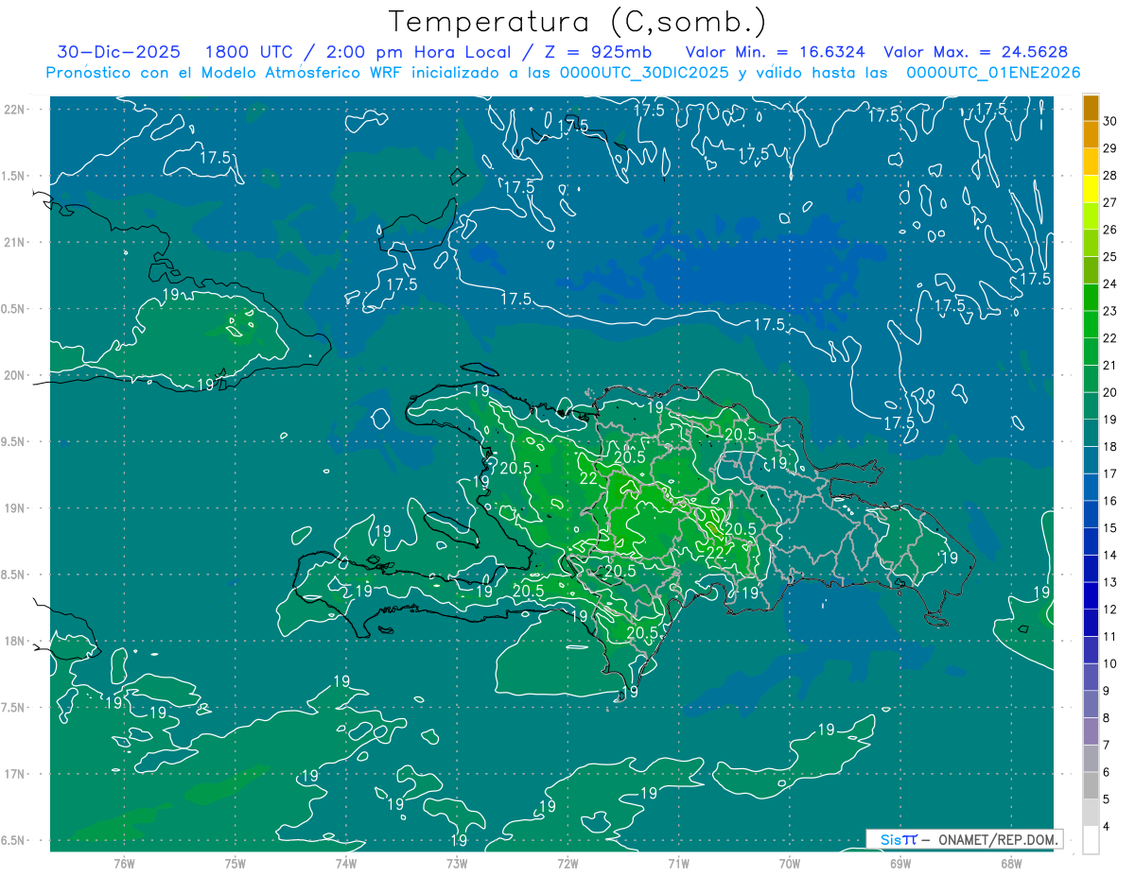Screen dimensions: 1135x876
Task: Click 'Valor Min. = 16.6324' in header
Action: point(775,52)
